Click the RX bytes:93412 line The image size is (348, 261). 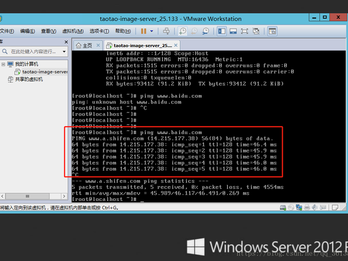click(195, 84)
